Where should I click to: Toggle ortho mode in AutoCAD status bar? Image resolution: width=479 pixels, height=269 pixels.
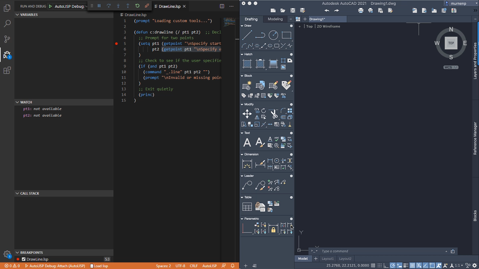click(x=386, y=266)
